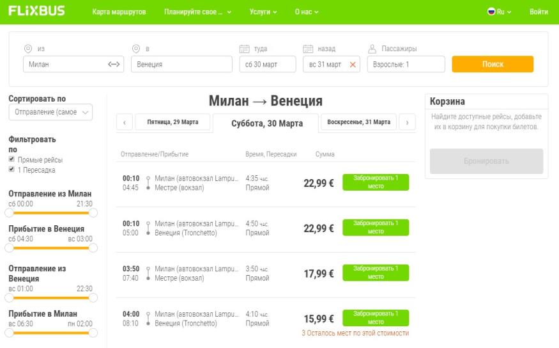Clear return date with the X icon

pyautogui.click(x=352, y=65)
